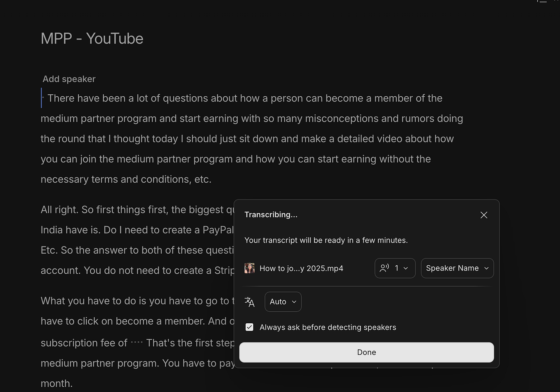This screenshot has height=392, width=560.
Task: Click the line What you have to do
Action: point(138,301)
